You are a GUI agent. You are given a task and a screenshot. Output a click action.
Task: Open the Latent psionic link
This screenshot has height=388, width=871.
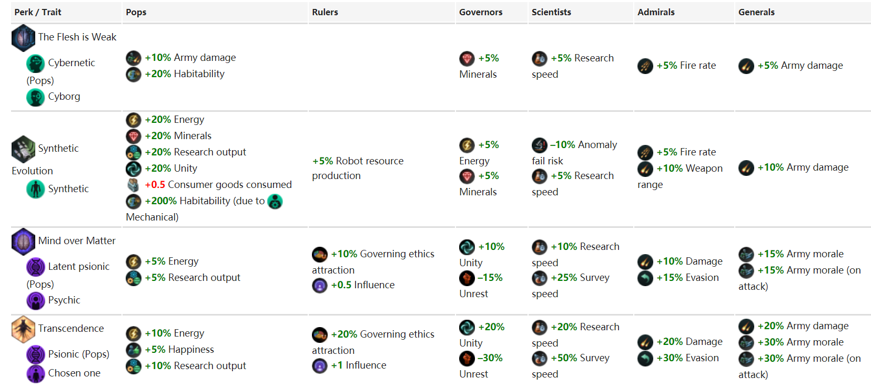click(x=79, y=267)
